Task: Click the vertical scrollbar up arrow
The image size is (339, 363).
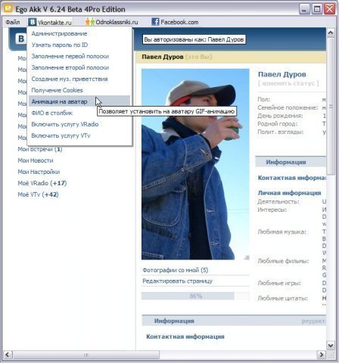Action: (331, 33)
